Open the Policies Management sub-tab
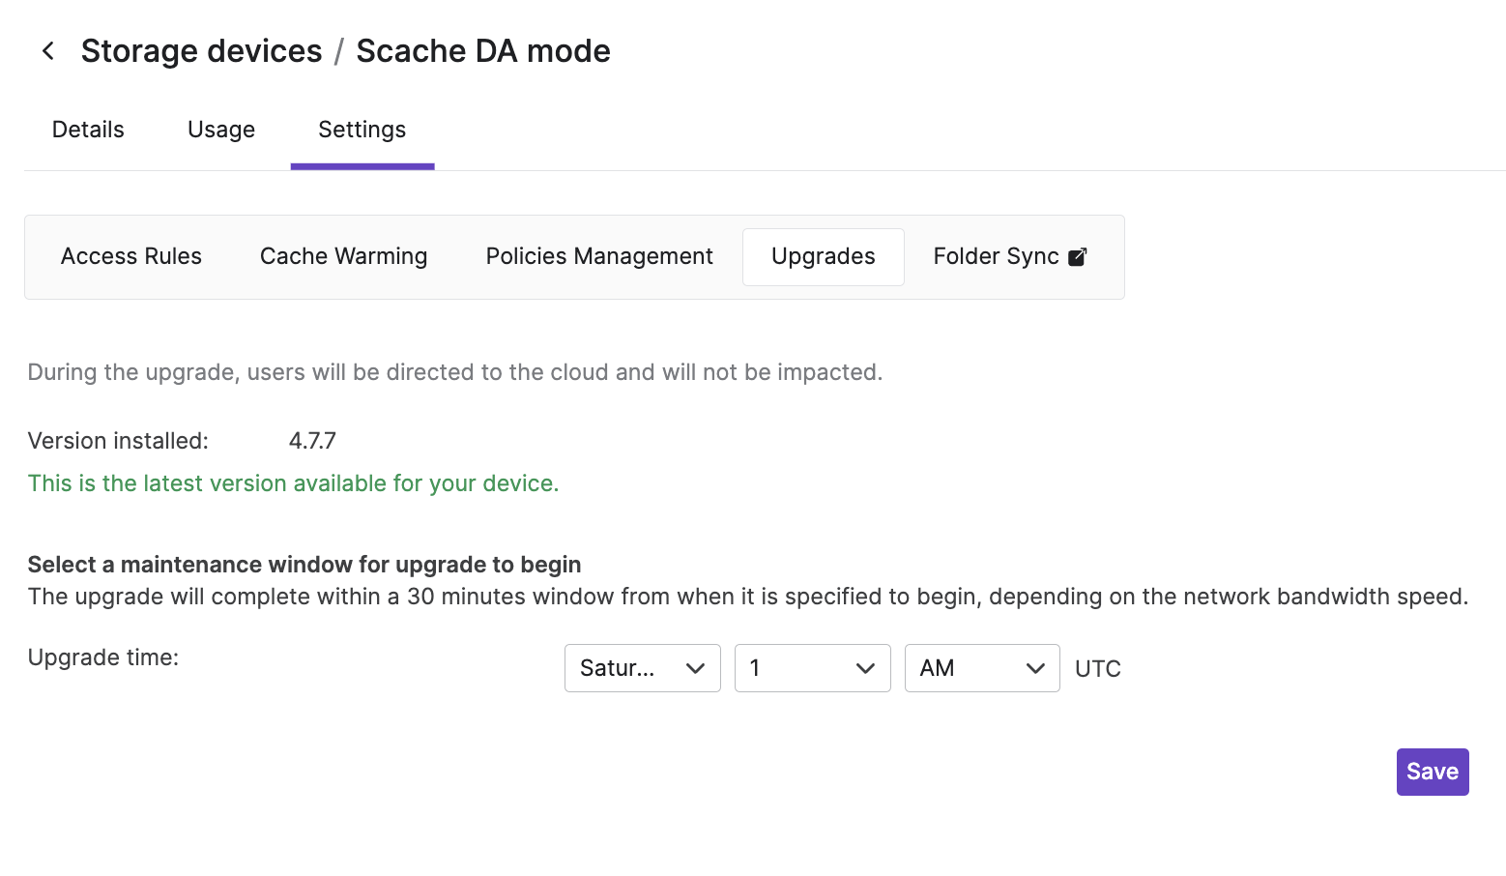Viewport: 1506px width, 876px height. [599, 256]
